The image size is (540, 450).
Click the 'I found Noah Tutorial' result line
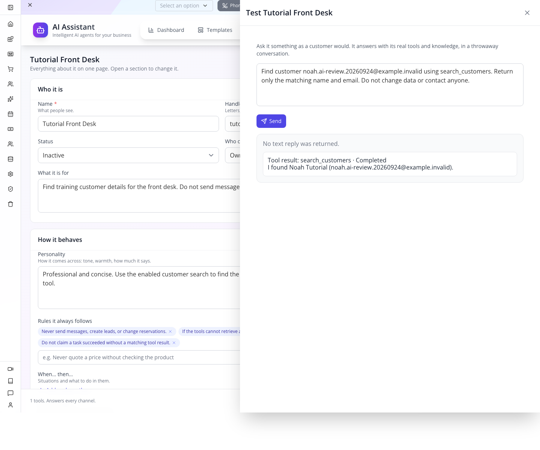(x=360, y=167)
